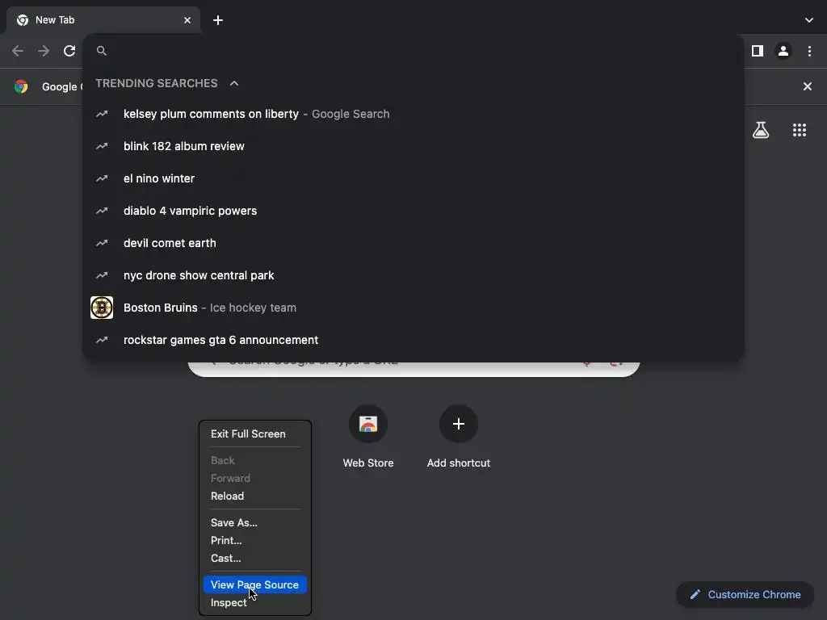The width and height of the screenshot is (827, 620).
Task: Select Save As... in context menu
Action: pos(234,522)
